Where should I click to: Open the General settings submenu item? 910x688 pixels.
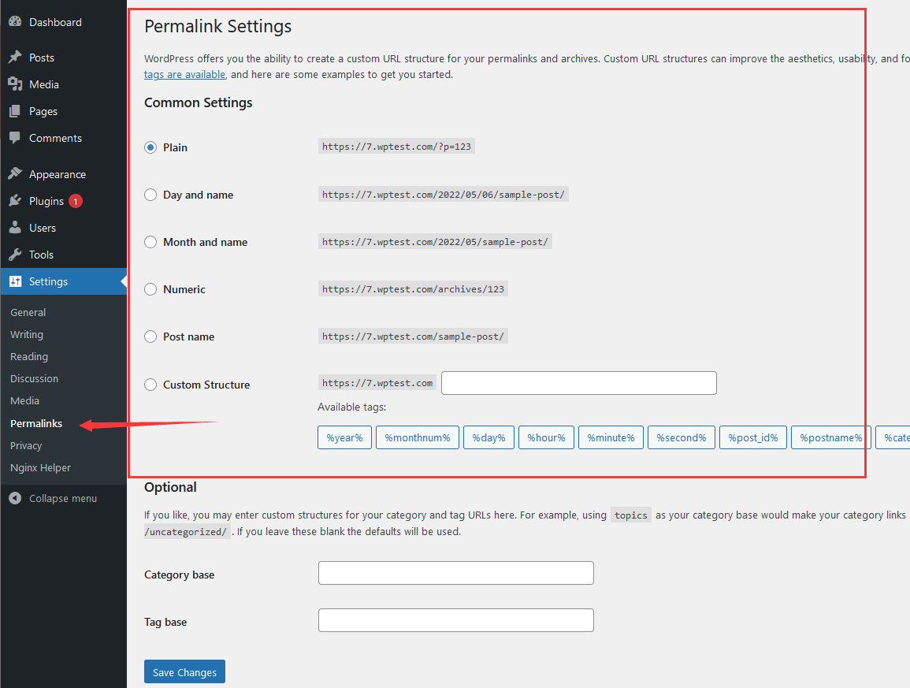[x=28, y=312]
